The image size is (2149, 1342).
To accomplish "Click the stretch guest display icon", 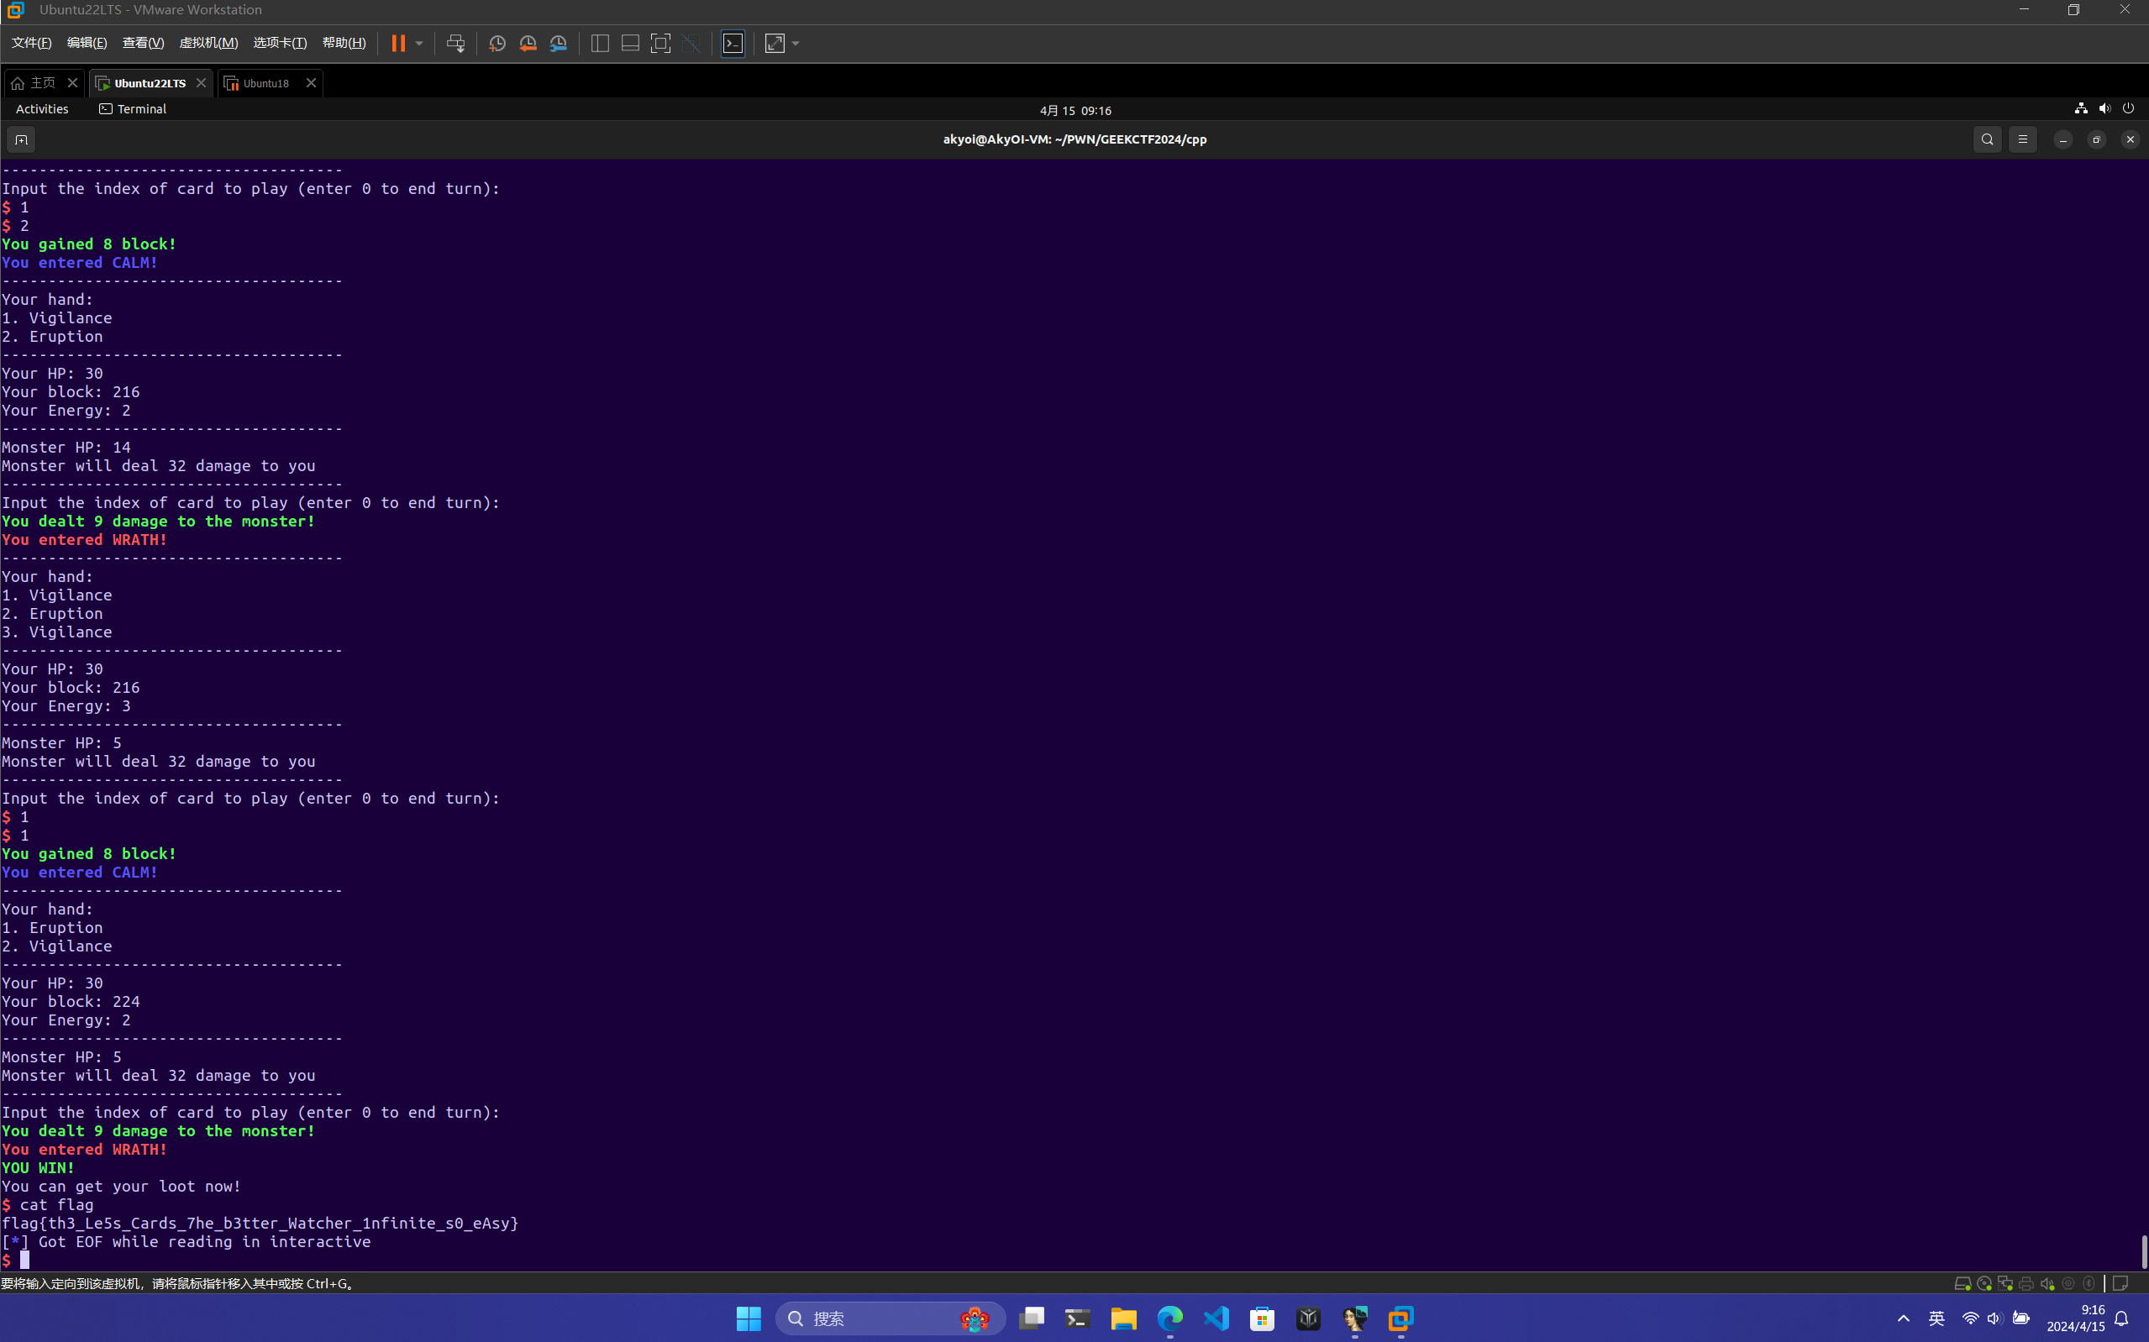I will (775, 44).
